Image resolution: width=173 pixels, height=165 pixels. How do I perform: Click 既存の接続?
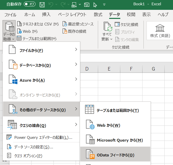74,31
